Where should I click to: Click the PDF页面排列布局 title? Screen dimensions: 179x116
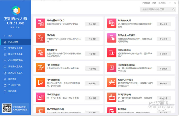tap(55, 109)
